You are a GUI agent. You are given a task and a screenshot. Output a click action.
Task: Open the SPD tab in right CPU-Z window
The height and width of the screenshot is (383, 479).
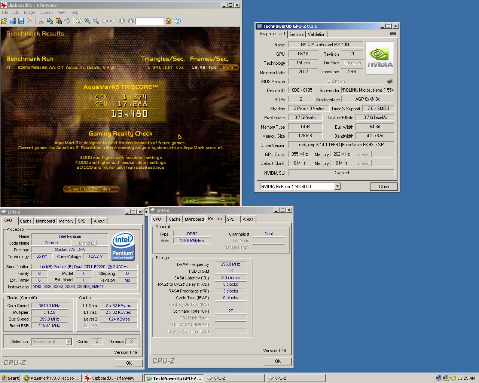[x=231, y=219]
